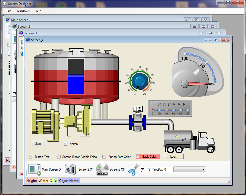Click the tanker truck graphic

[189, 141]
